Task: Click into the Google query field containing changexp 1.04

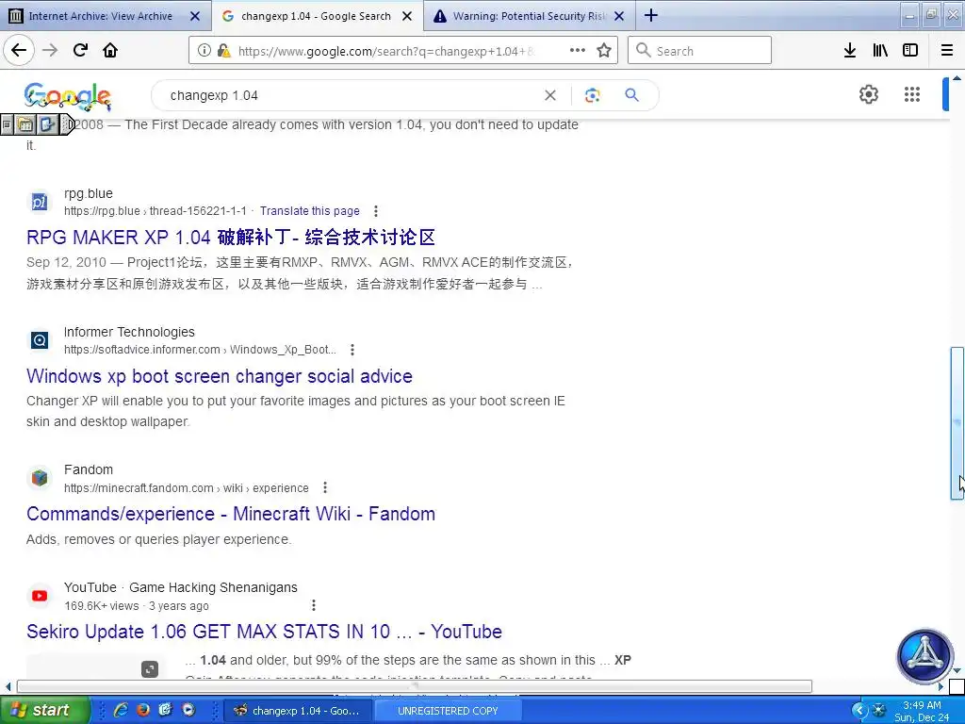Action: coord(351,95)
